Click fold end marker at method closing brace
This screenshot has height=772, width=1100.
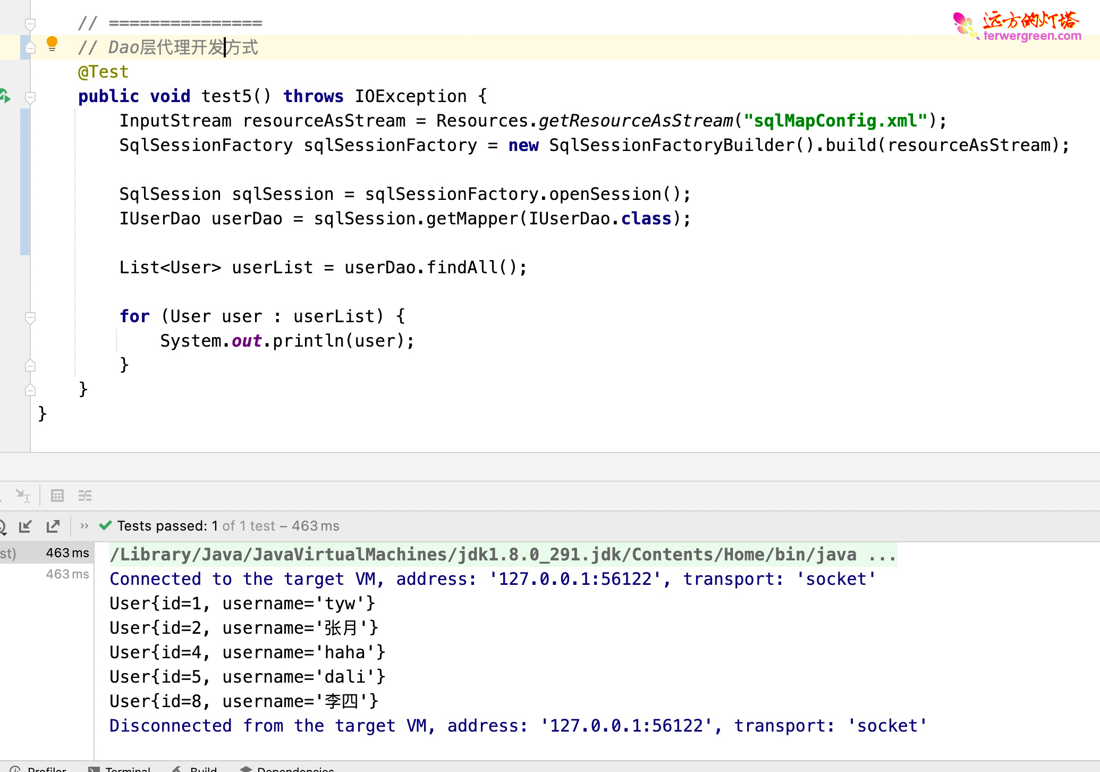tap(30, 390)
